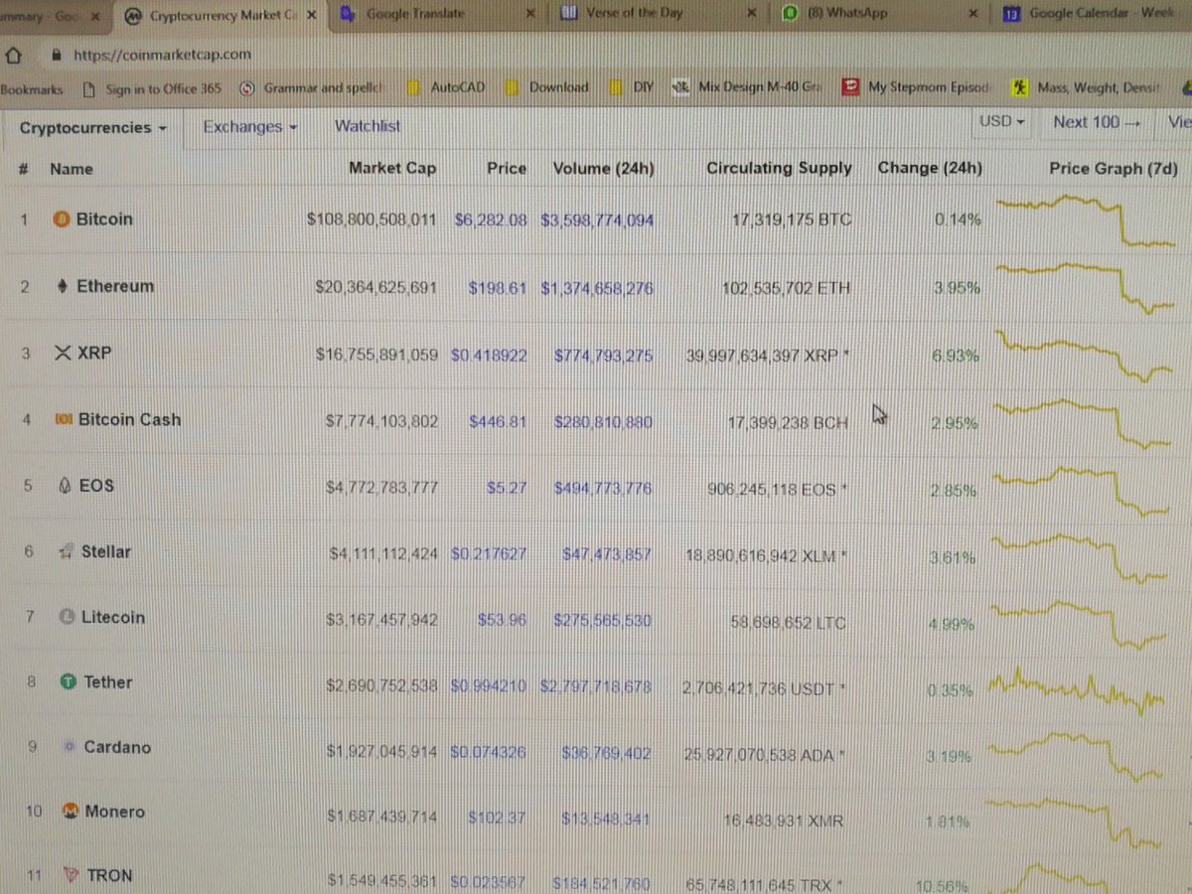Click TRON market cap $1,549,455,361
1192x894 pixels.
tap(381, 881)
